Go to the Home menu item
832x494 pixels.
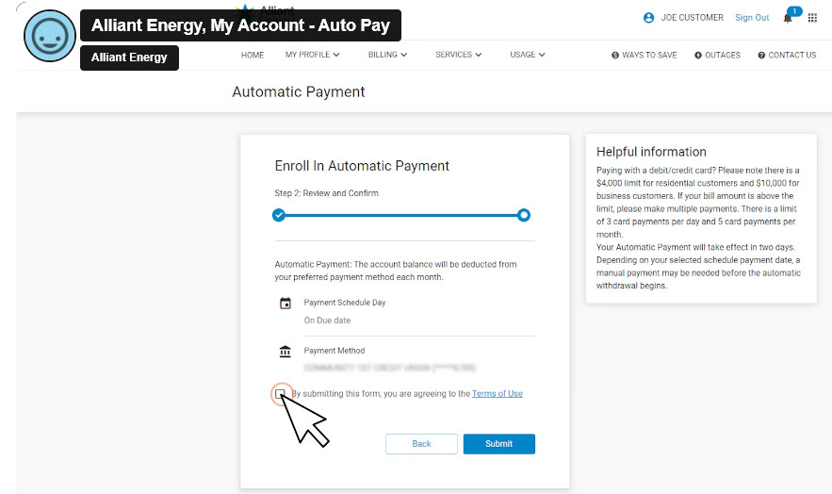[253, 55]
